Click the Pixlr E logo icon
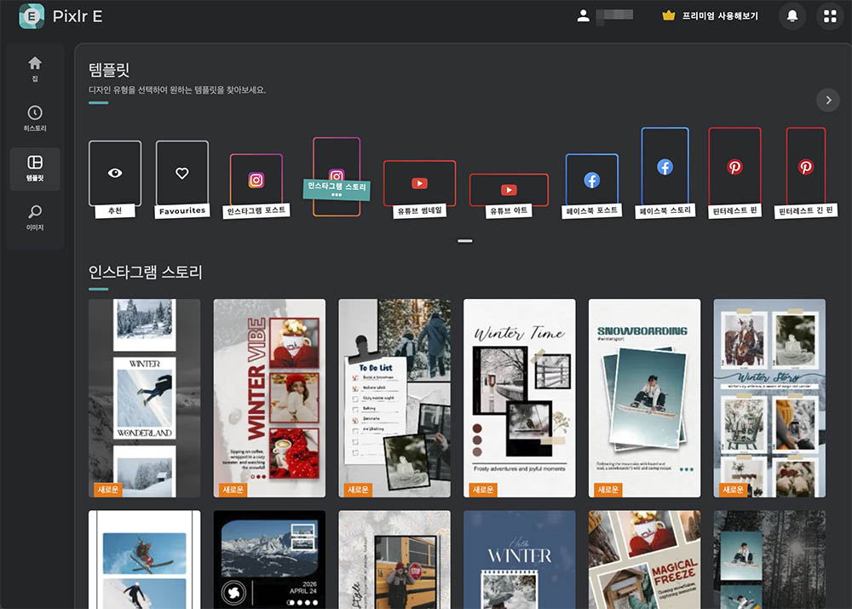Viewport: 852px width, 609px height. (32, 16)
